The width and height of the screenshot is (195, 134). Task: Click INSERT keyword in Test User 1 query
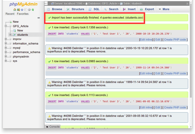pos(52,34)
